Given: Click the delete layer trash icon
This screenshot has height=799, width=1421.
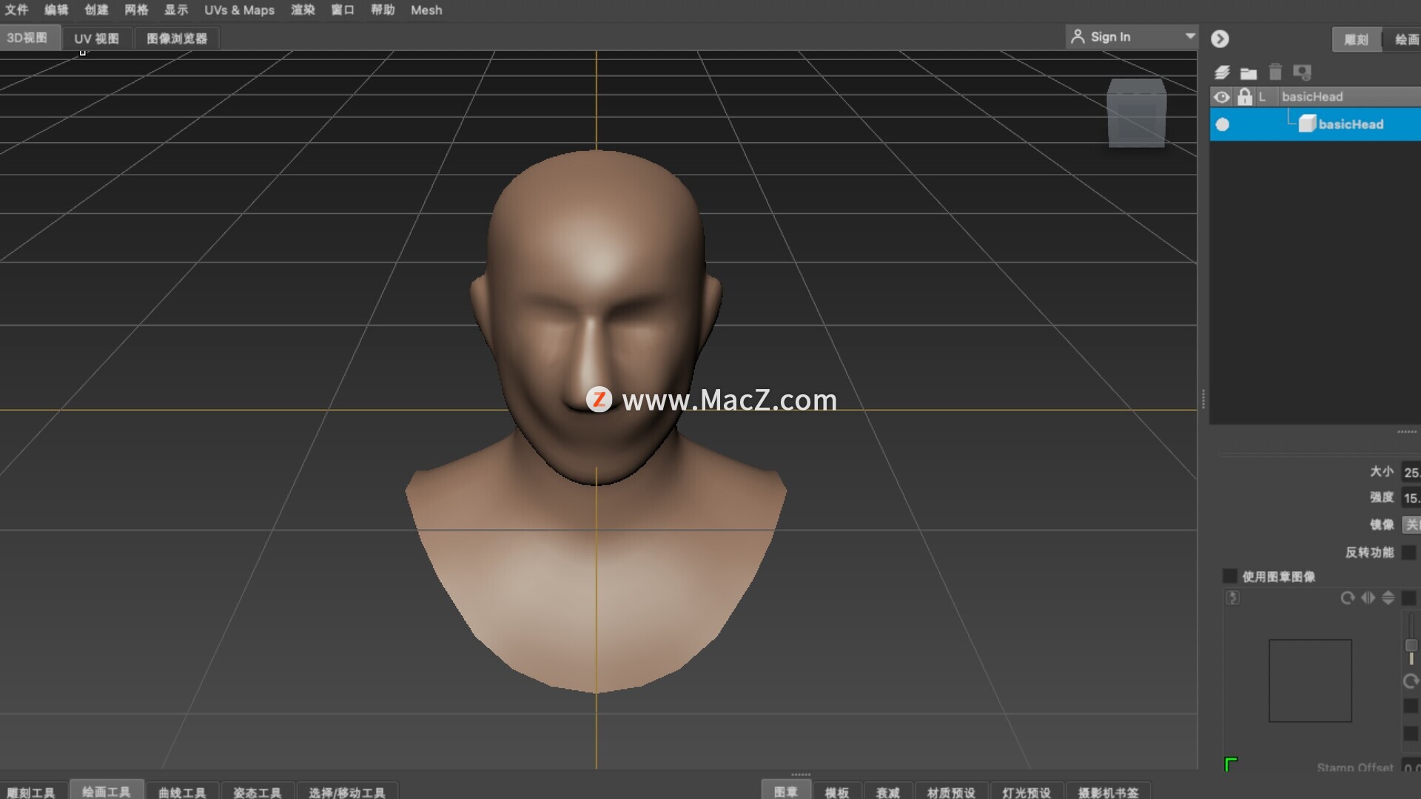Looking at the screenshot, I should coord(1275,72).
